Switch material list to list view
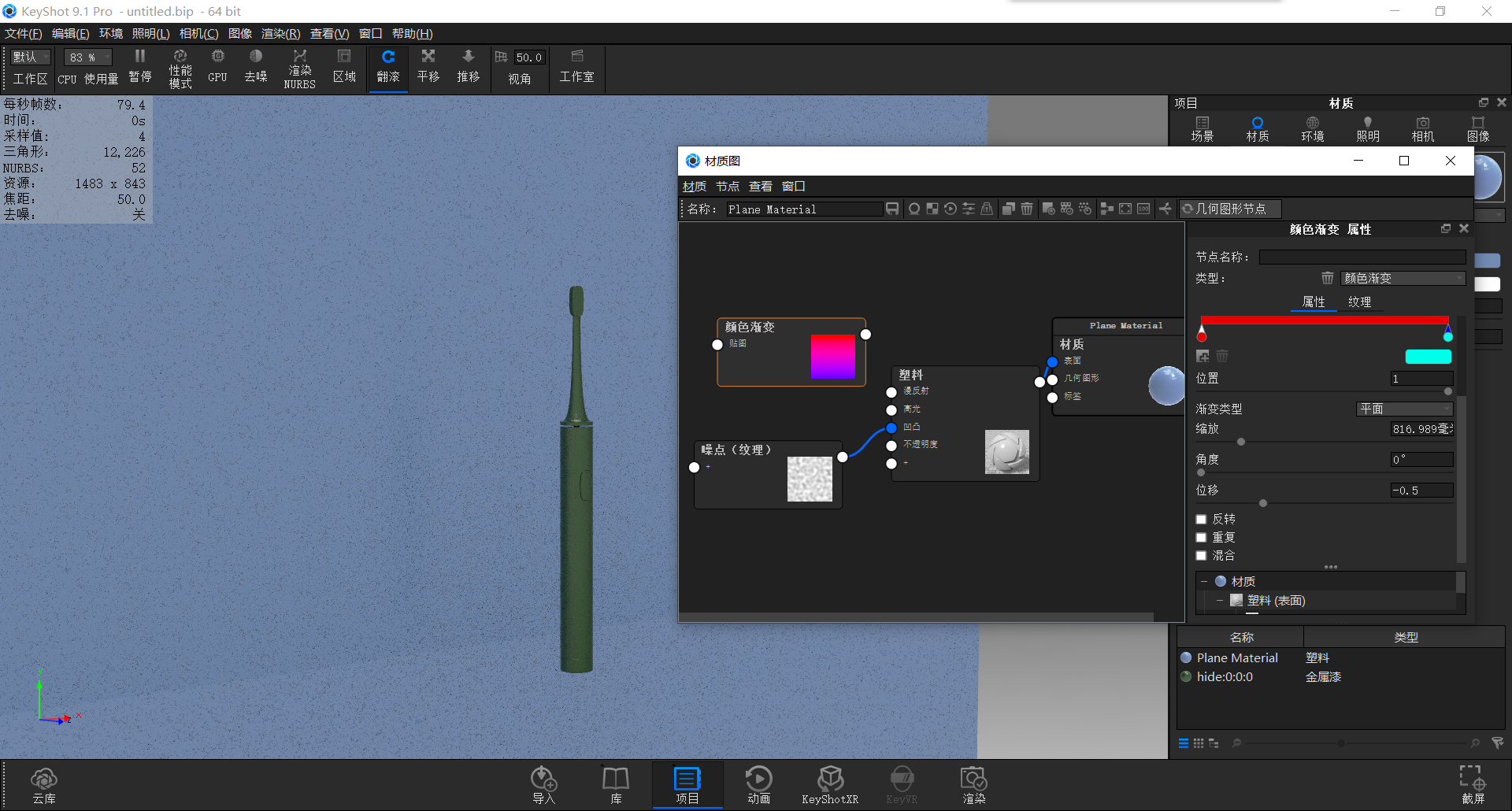 point(1184,743)
